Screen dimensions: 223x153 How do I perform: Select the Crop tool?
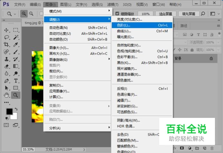6,44
